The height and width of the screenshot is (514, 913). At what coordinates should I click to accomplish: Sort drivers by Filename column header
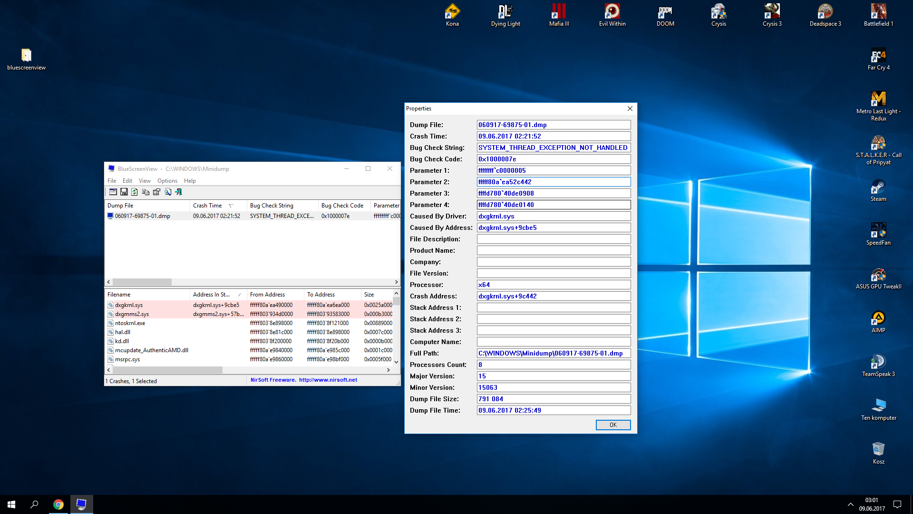click(x=147, y=295)
